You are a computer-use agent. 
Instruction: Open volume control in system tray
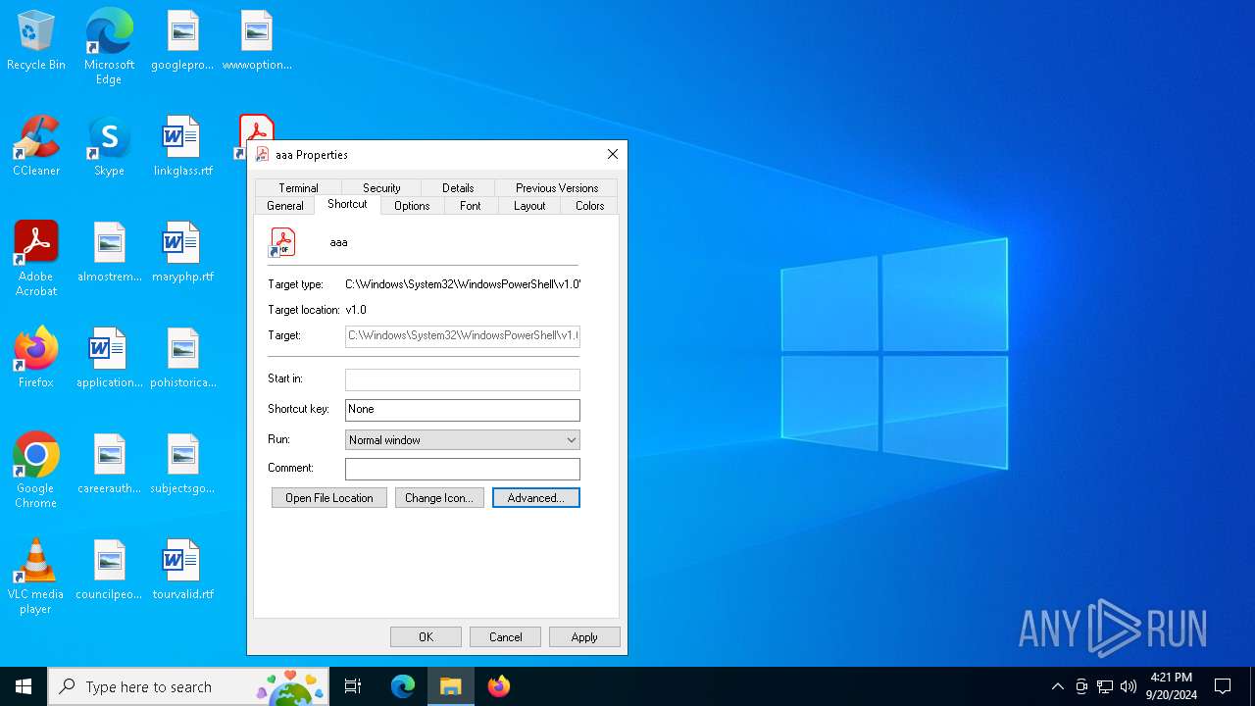point(1129,686)
